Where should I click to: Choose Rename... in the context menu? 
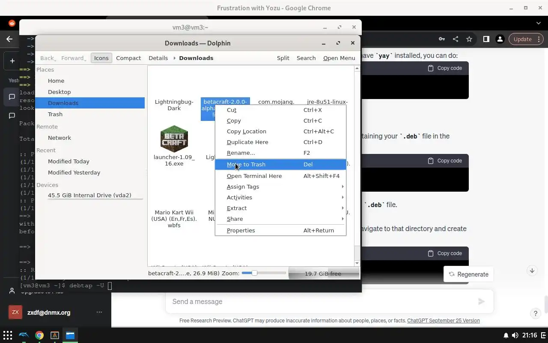click(x=280, y=153)
